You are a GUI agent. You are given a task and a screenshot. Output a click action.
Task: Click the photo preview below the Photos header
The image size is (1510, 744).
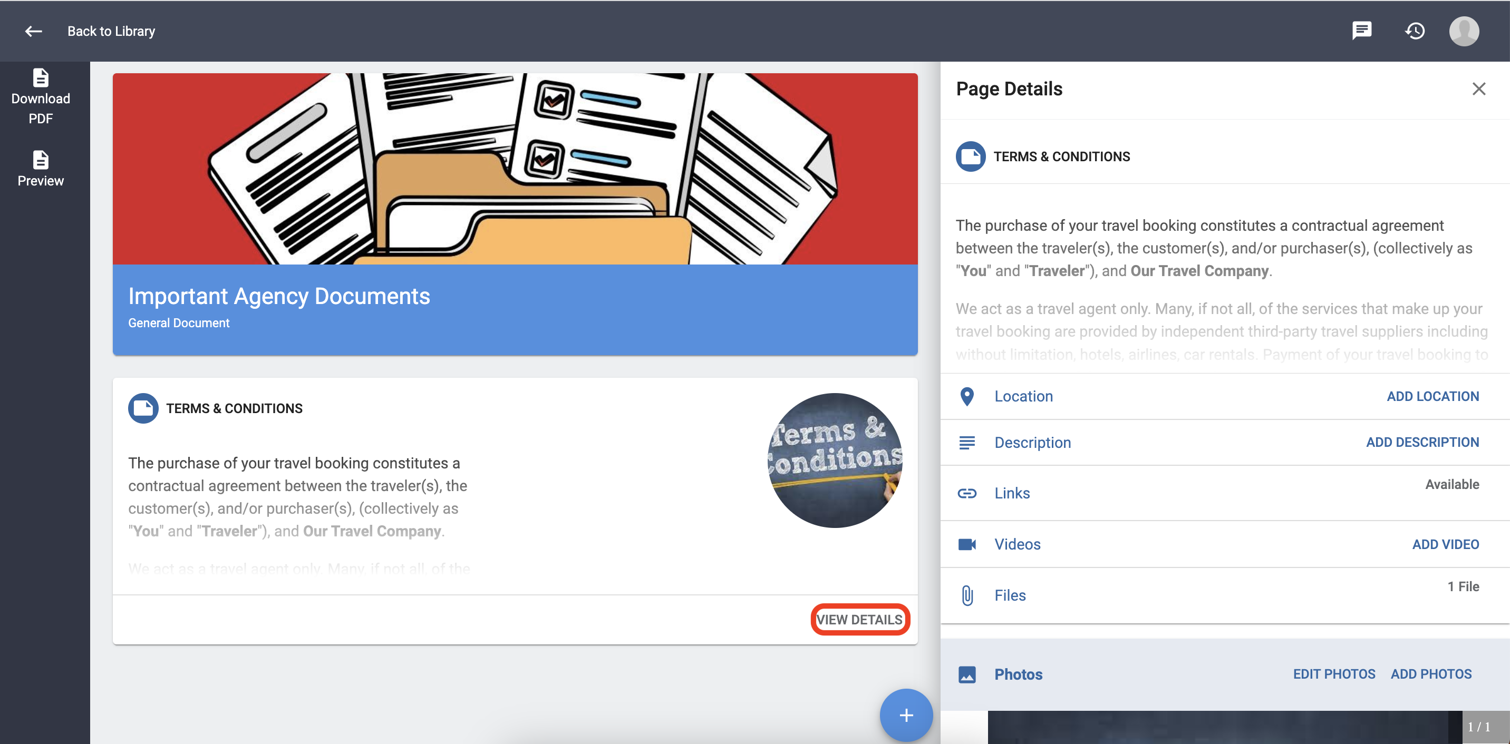tap(1225, 727)
